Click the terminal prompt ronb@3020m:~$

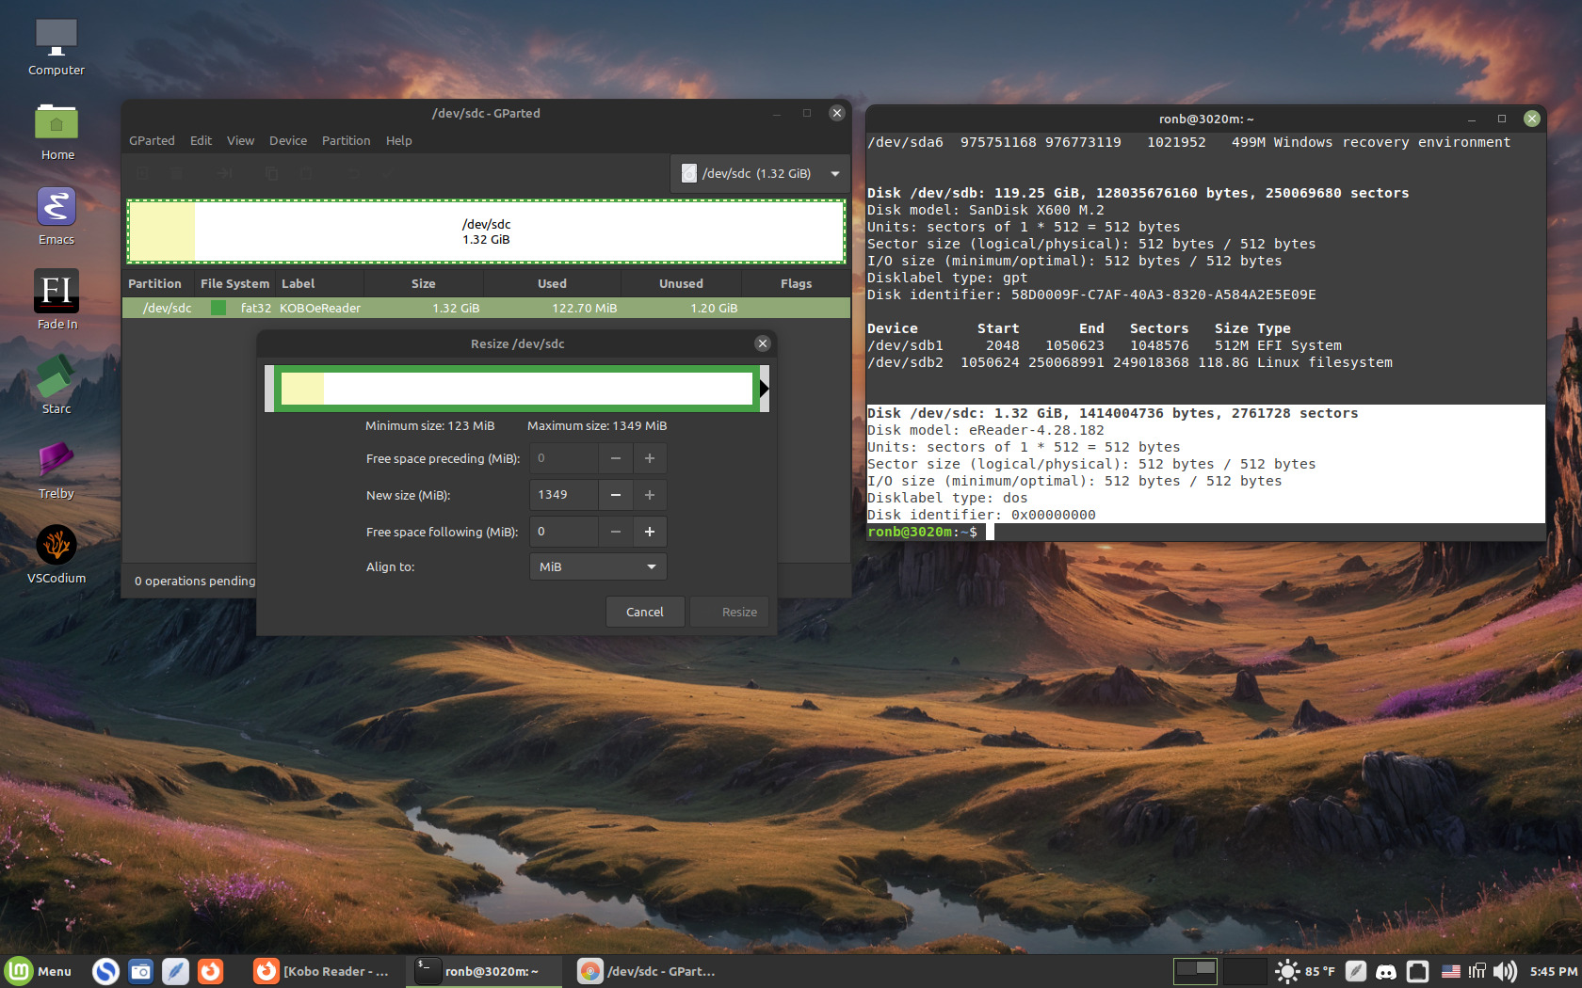[923, 532]
